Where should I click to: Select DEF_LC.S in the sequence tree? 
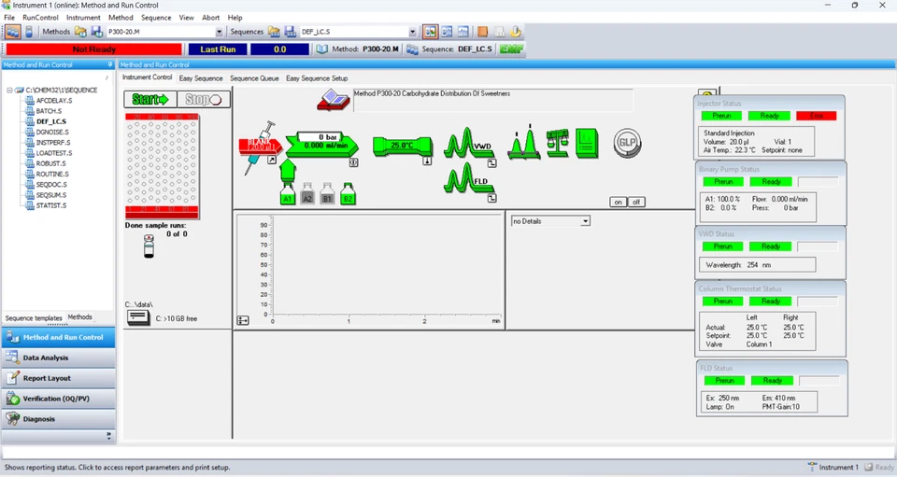coord(51,121)
